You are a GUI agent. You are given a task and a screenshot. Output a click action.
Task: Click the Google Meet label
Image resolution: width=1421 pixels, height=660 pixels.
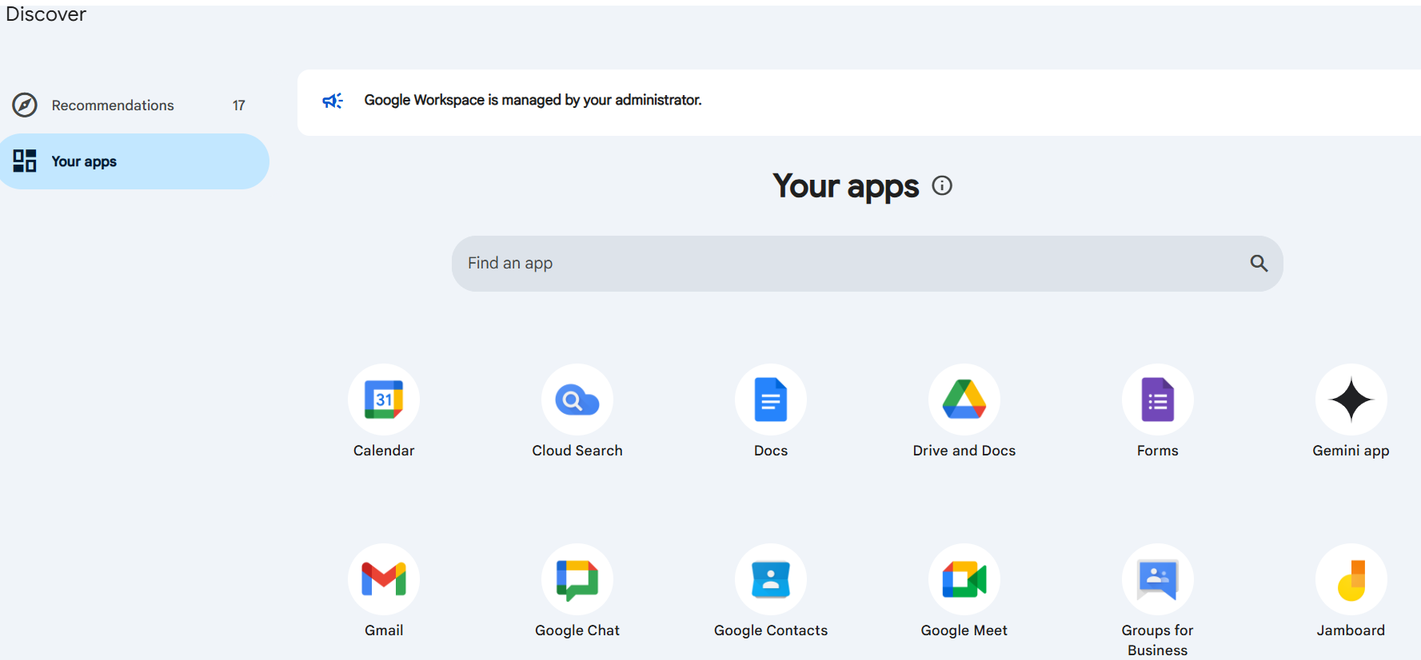tap(964, 630)
